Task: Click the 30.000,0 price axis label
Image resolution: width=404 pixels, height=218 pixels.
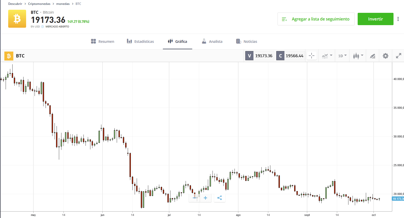Action: pos(399,136)
